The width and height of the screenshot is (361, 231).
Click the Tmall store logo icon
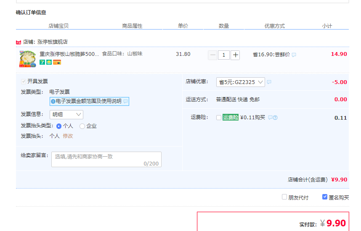[x=19, y=42]
